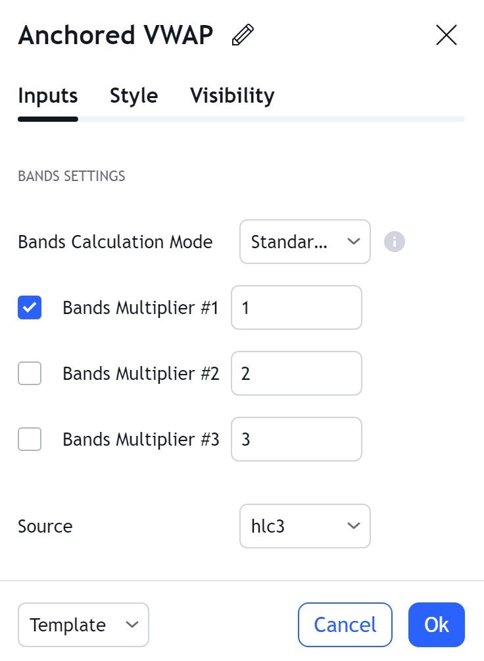Image resolution: width=484 pixels, height=661 pixels.
Task: Switch to the Visibility tab
Action: [232, 96]
